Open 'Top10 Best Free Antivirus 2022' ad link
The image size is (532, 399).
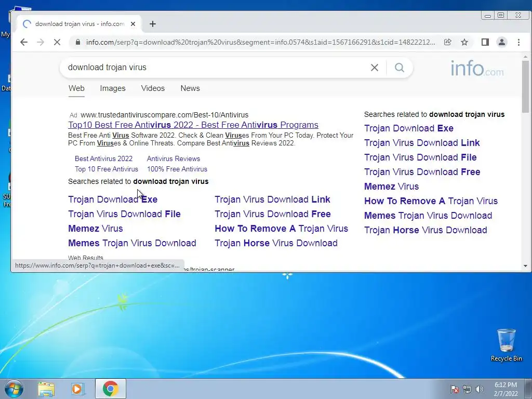(x=193, y=125)
